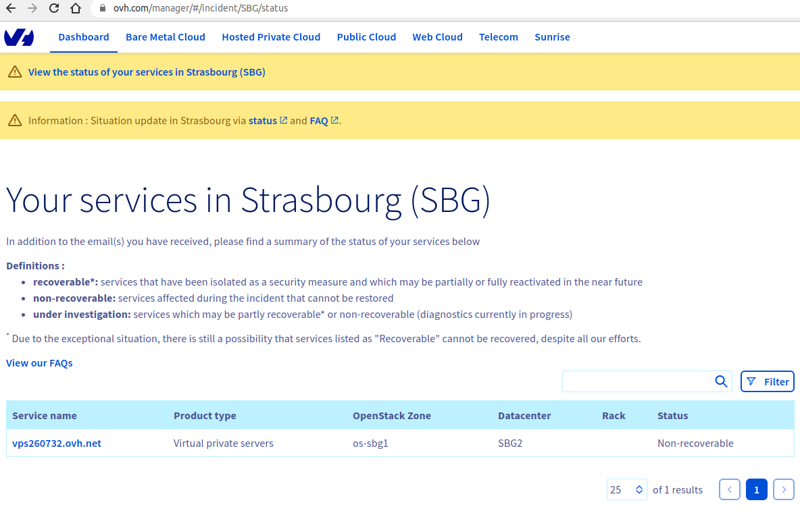800x513 pixels.
Task: Click the browser reload icon
Action: 54,9
